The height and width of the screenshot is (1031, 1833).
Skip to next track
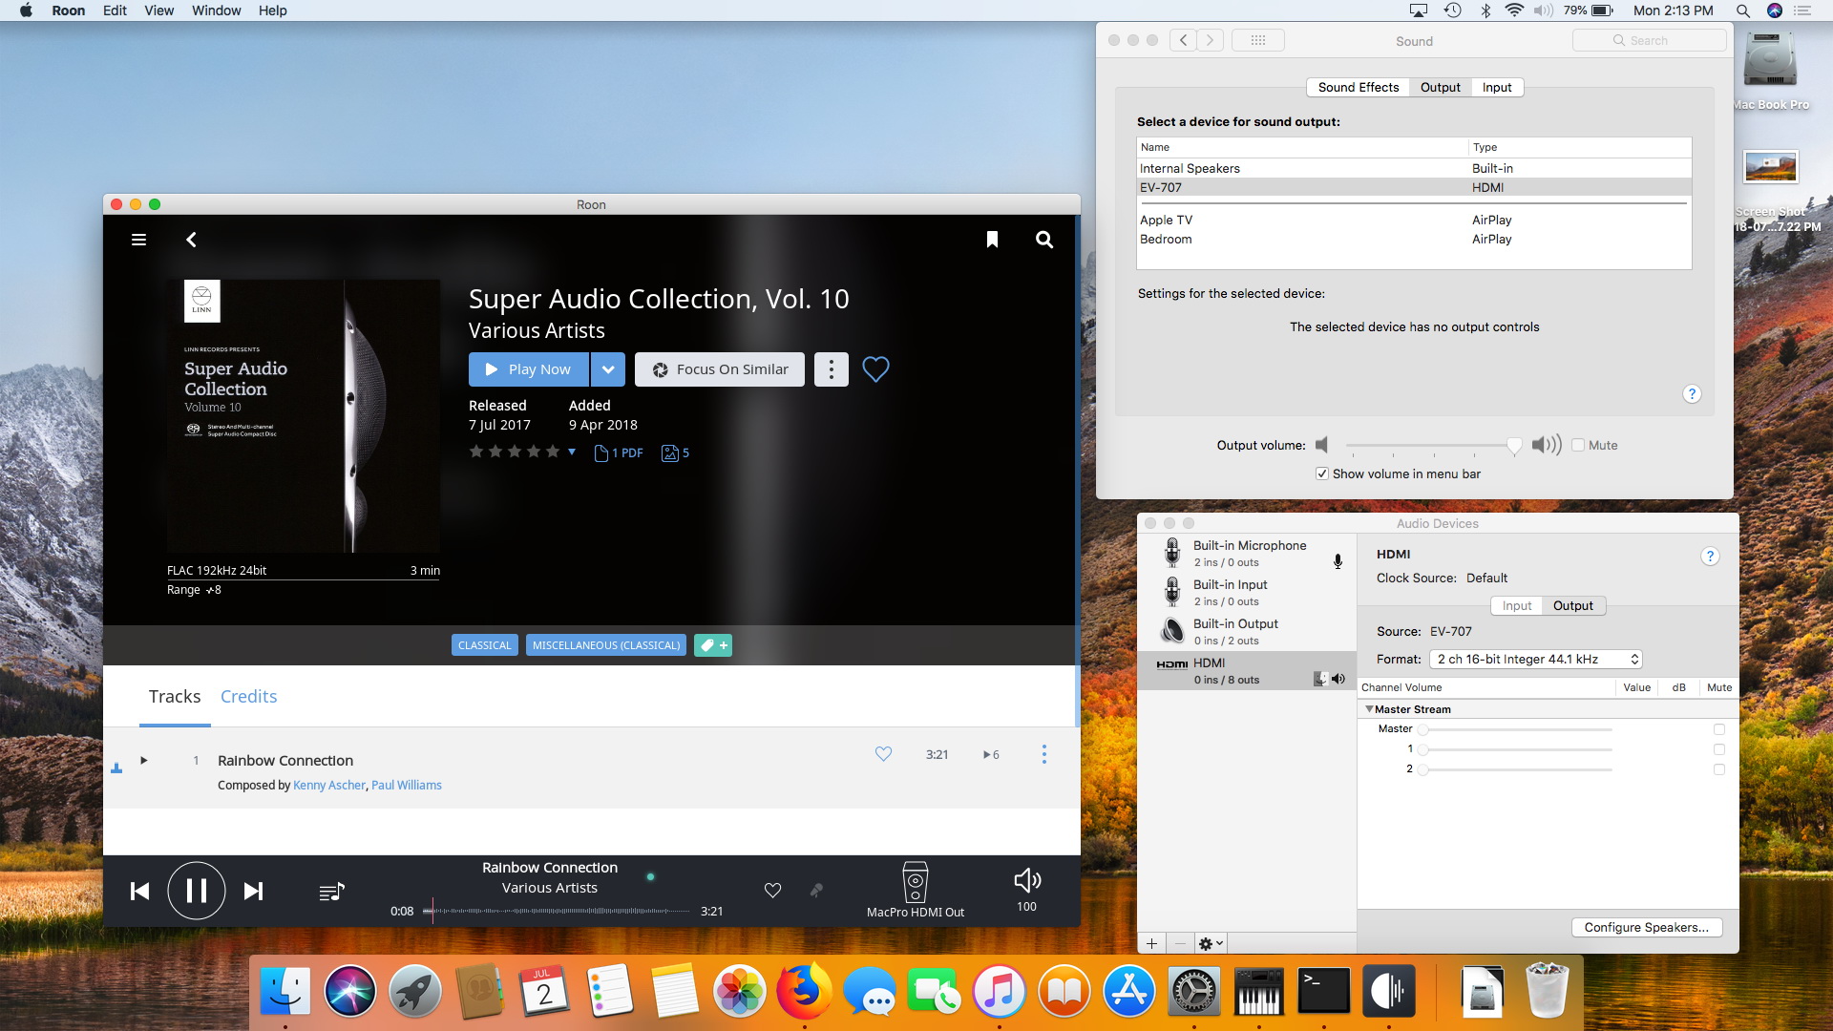[253, 891]
